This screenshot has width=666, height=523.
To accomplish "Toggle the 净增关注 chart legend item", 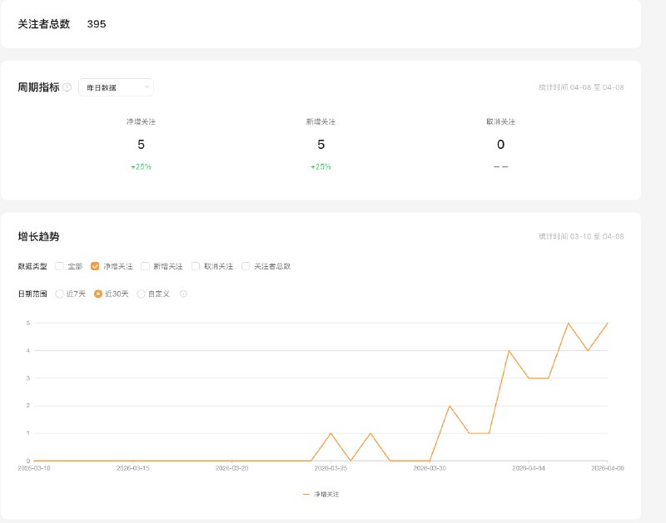I will tap(321, 494).
